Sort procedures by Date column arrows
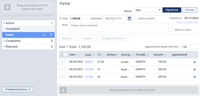This screenshot has width=200, height=96. (x=77, y=55)
